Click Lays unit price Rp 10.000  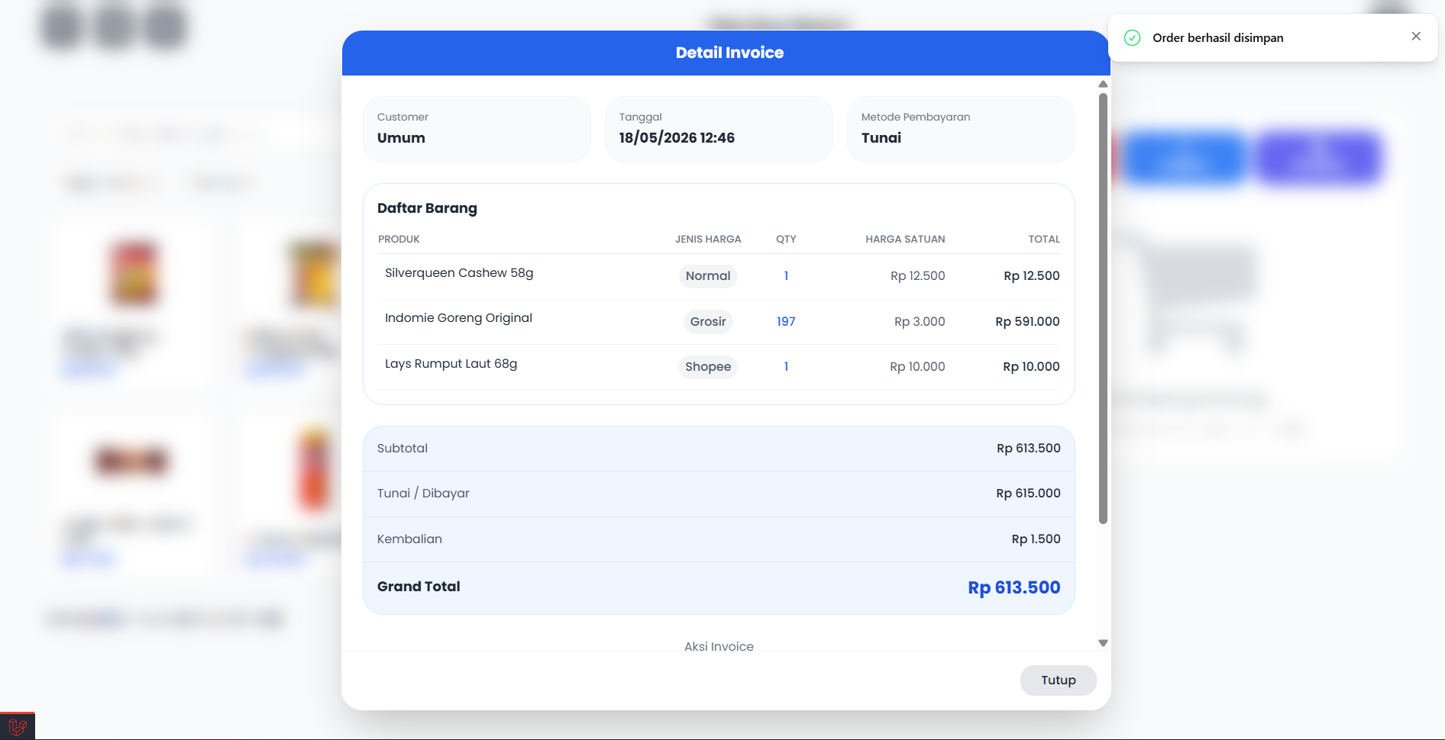[x=917, y=367]
